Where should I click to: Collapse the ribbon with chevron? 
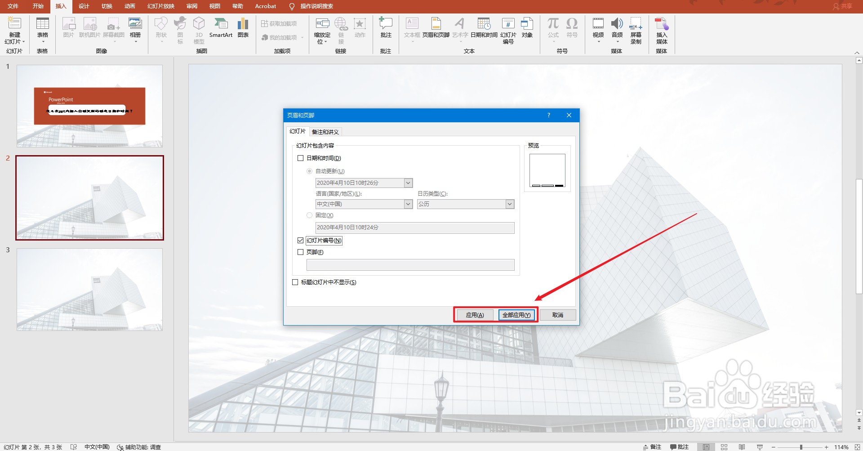click(x=857, y=53)
